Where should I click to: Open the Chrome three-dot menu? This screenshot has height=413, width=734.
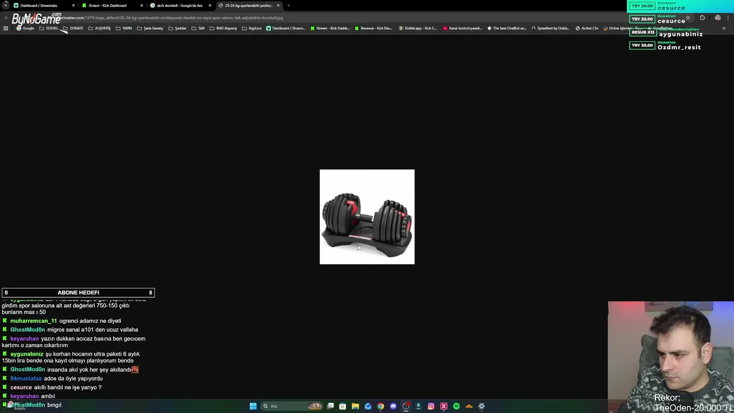tap(728, 18)
